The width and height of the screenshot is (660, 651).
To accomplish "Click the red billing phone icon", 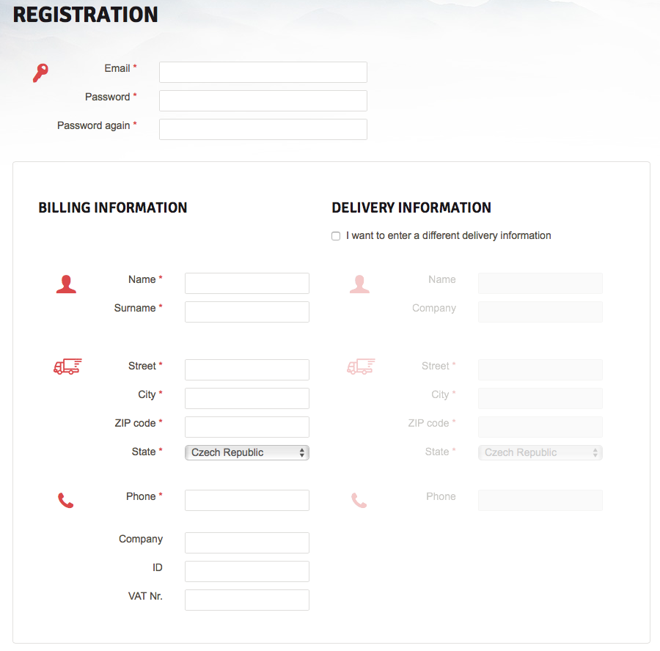I will [66, 501].
